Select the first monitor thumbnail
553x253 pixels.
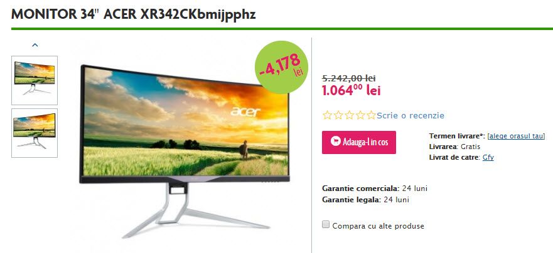tap(35, 80)
